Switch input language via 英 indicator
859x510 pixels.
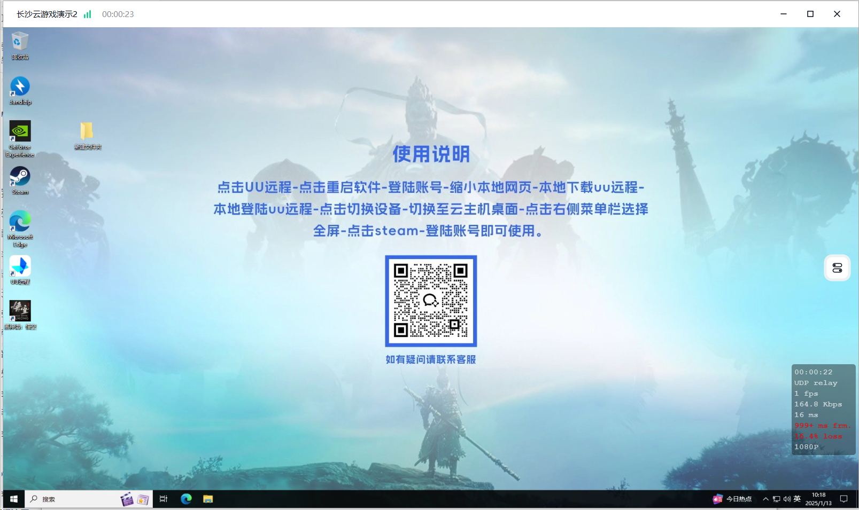coord(797,499)
